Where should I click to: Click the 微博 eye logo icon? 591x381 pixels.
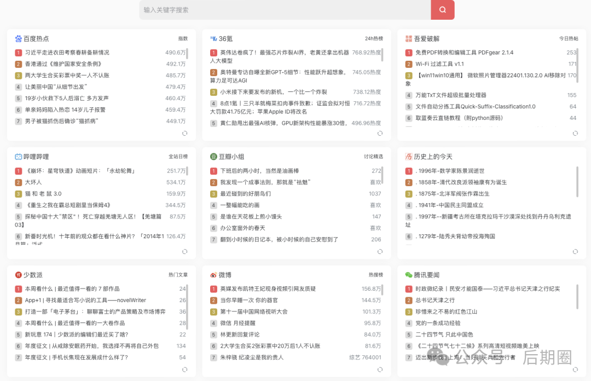[x=213, y=275]
